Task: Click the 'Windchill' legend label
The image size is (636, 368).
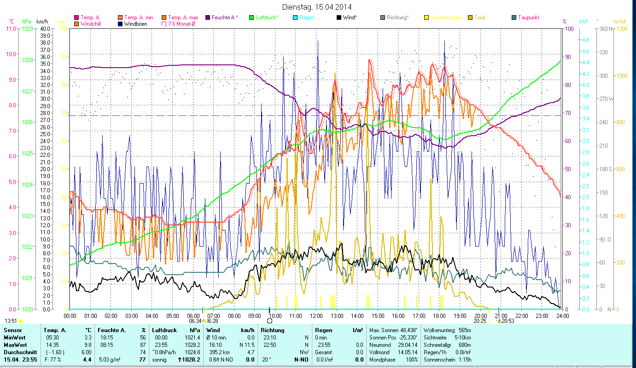Action: point(91,24)
